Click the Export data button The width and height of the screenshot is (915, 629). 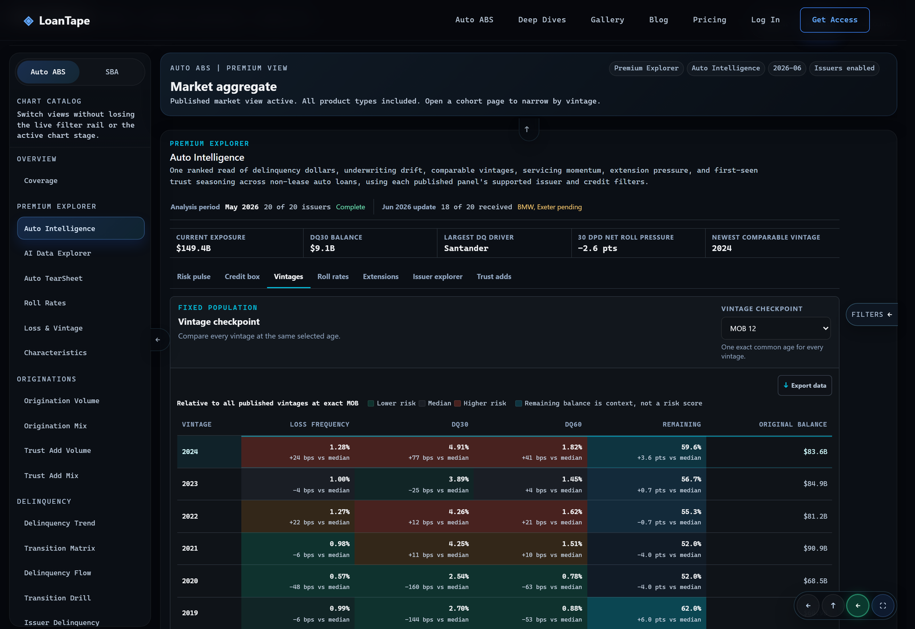tap(805, 385)
